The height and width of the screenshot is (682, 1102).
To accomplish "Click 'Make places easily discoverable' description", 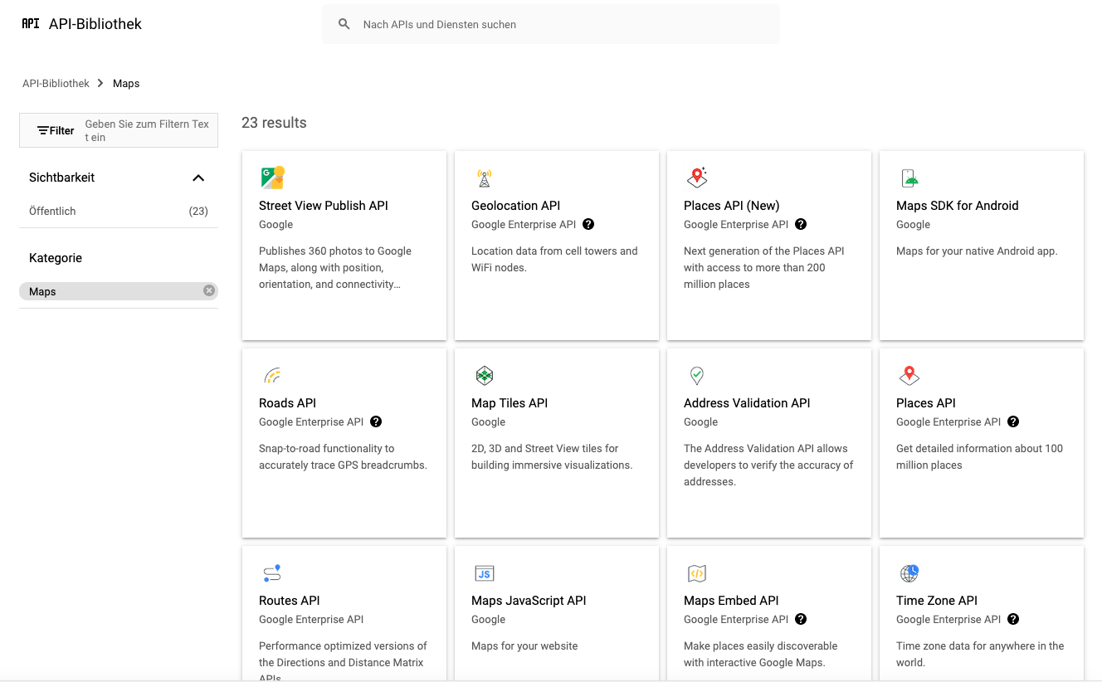I will tap(761, 654).
